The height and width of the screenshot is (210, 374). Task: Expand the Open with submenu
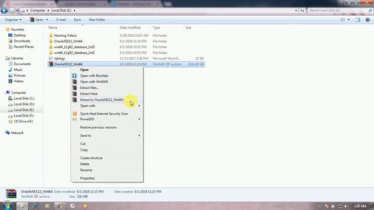107,106
